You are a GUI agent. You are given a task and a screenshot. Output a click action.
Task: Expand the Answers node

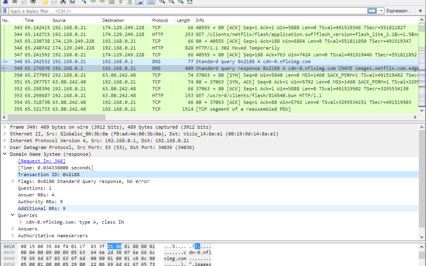click(12, 229)
